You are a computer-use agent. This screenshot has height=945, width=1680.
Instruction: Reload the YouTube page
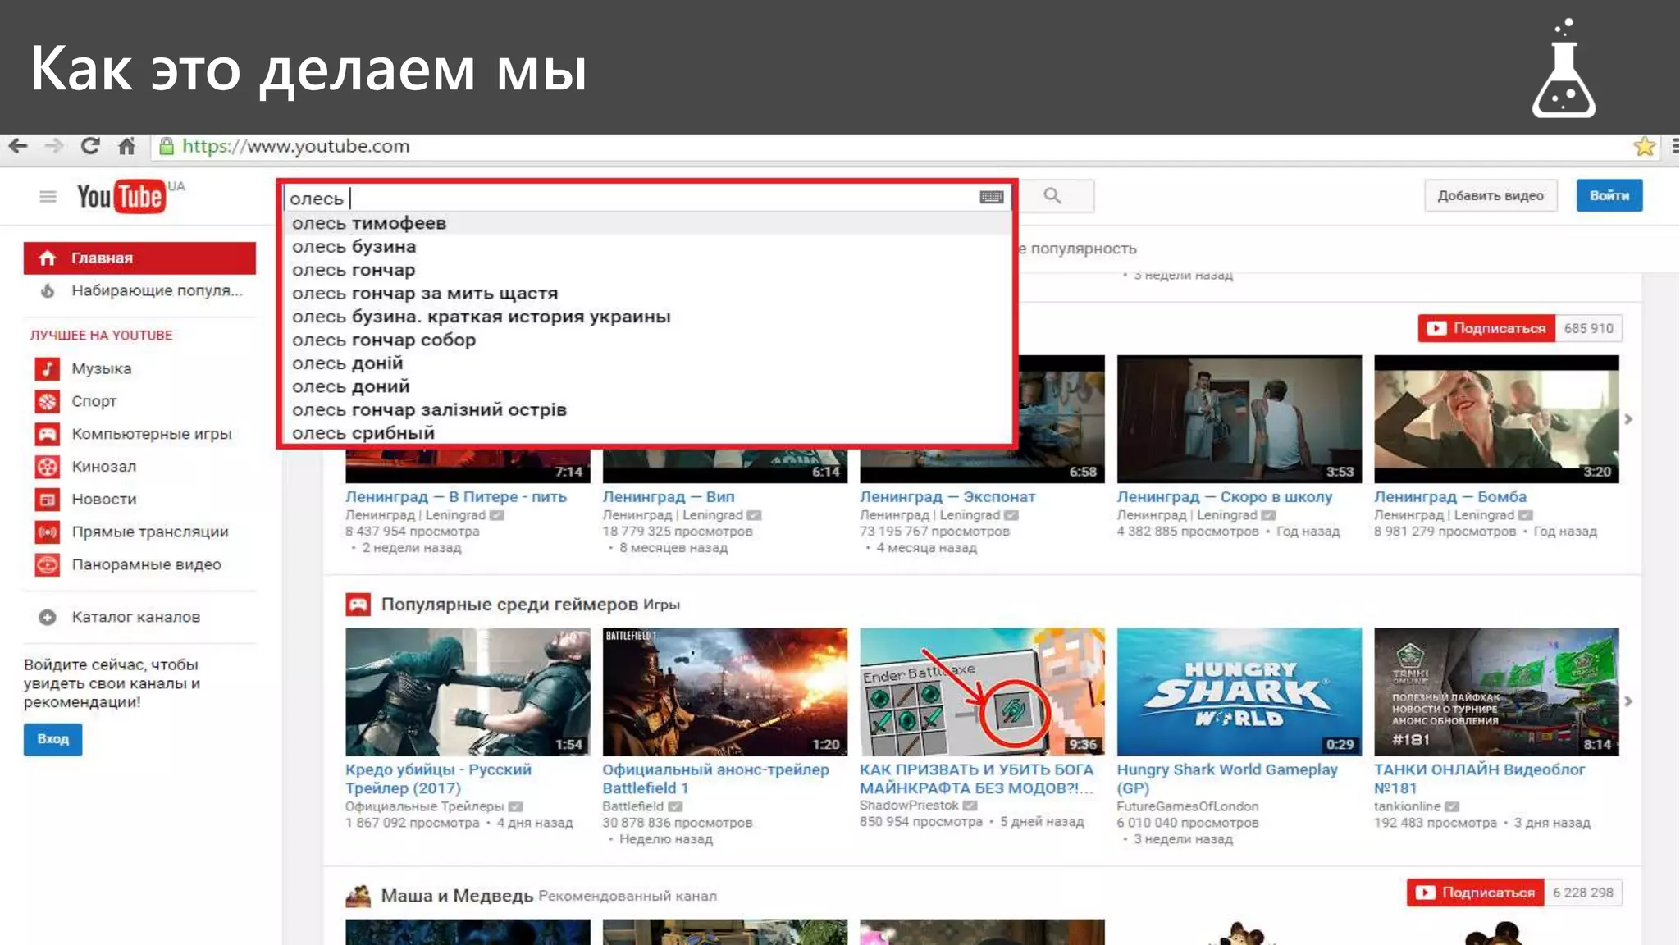pos(90,146)
